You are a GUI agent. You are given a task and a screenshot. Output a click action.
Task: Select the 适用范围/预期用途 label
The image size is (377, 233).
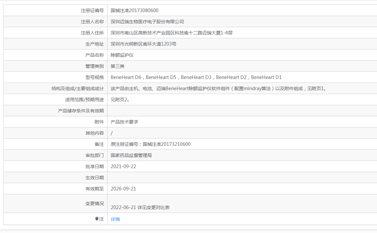(84, 100)
